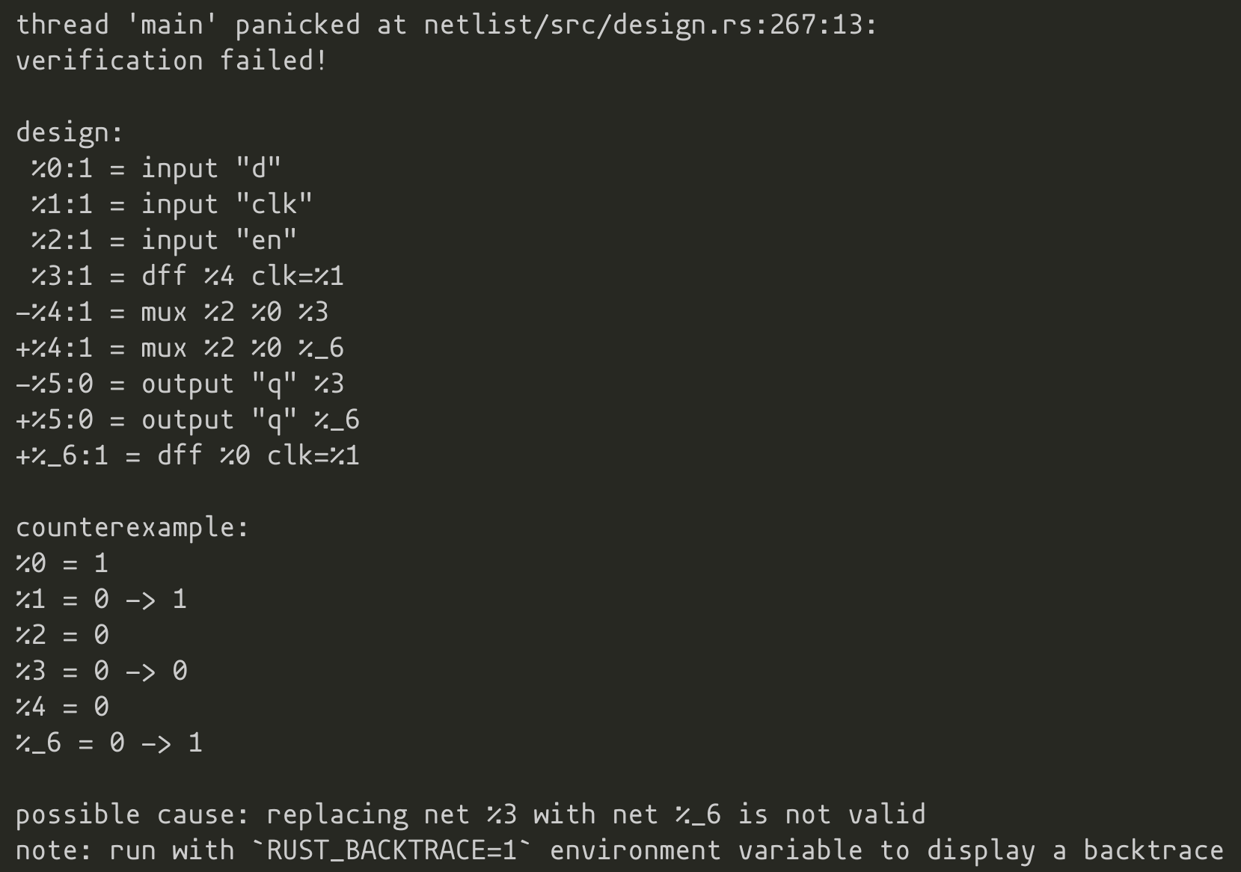Click the line '%3:1 = dff %4 clk=%1'
Image resolution: width=1241 pixels, height=872 pixels.
point(187,276)
